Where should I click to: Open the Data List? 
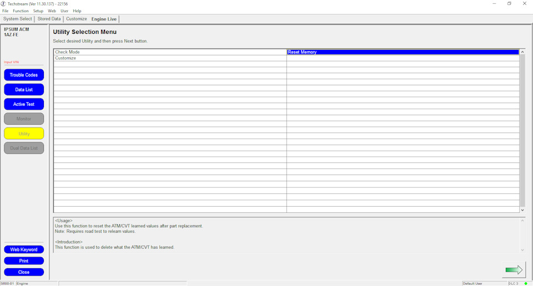click(x=24, y=90)
